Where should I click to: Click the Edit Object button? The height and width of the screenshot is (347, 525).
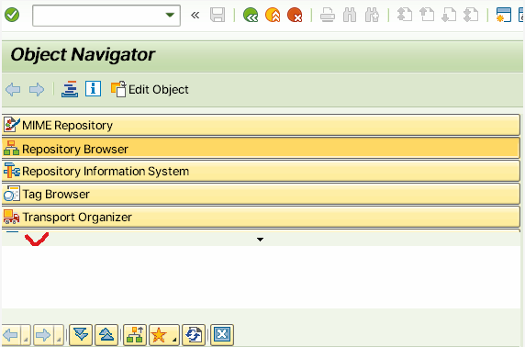click(x=150, y=89)
